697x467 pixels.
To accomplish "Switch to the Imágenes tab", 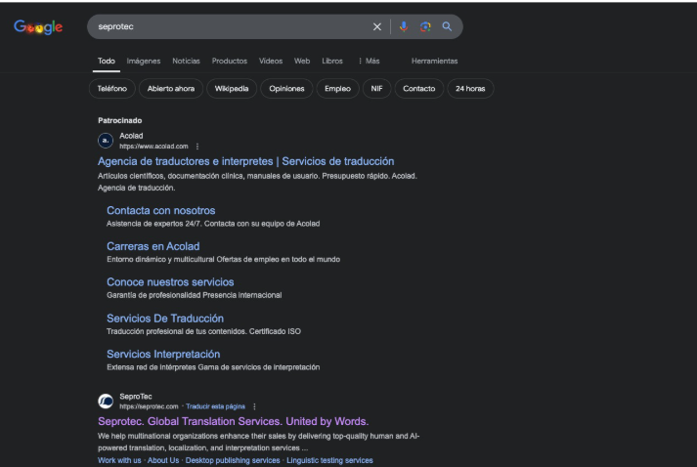I will pyautogui.click(x=143, y=62).
